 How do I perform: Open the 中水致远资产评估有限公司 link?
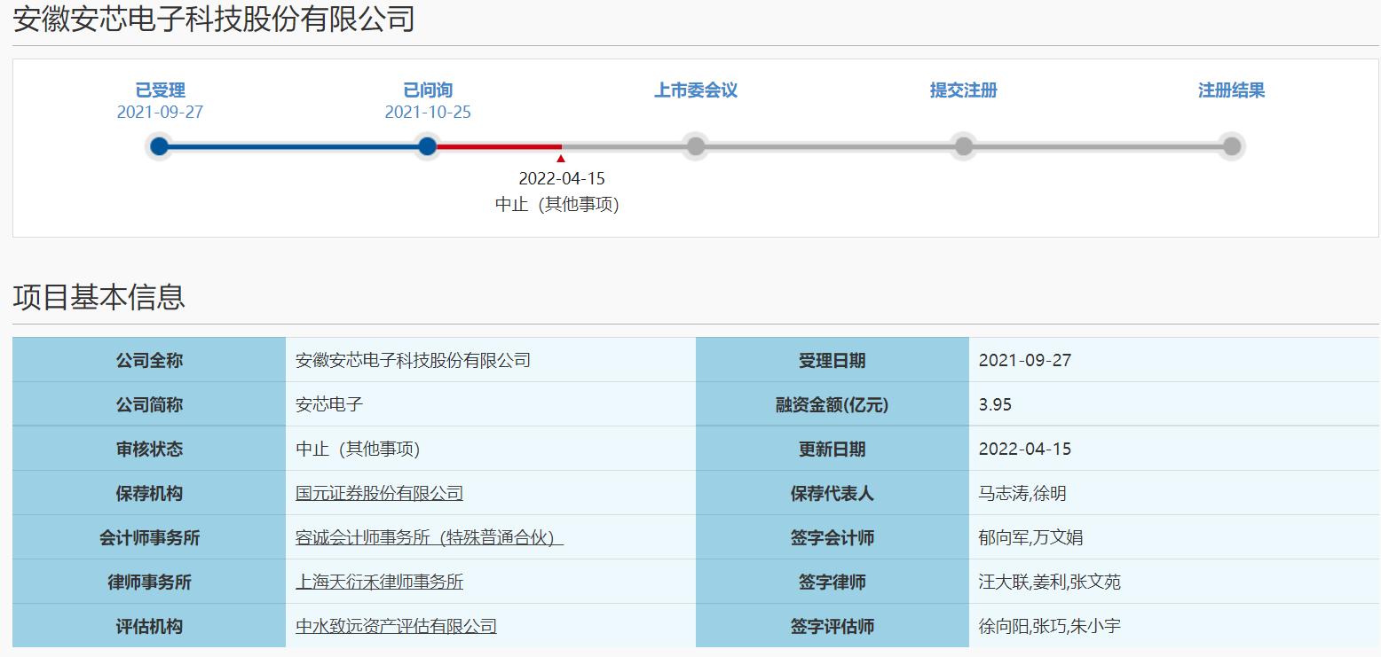[396, 627]
